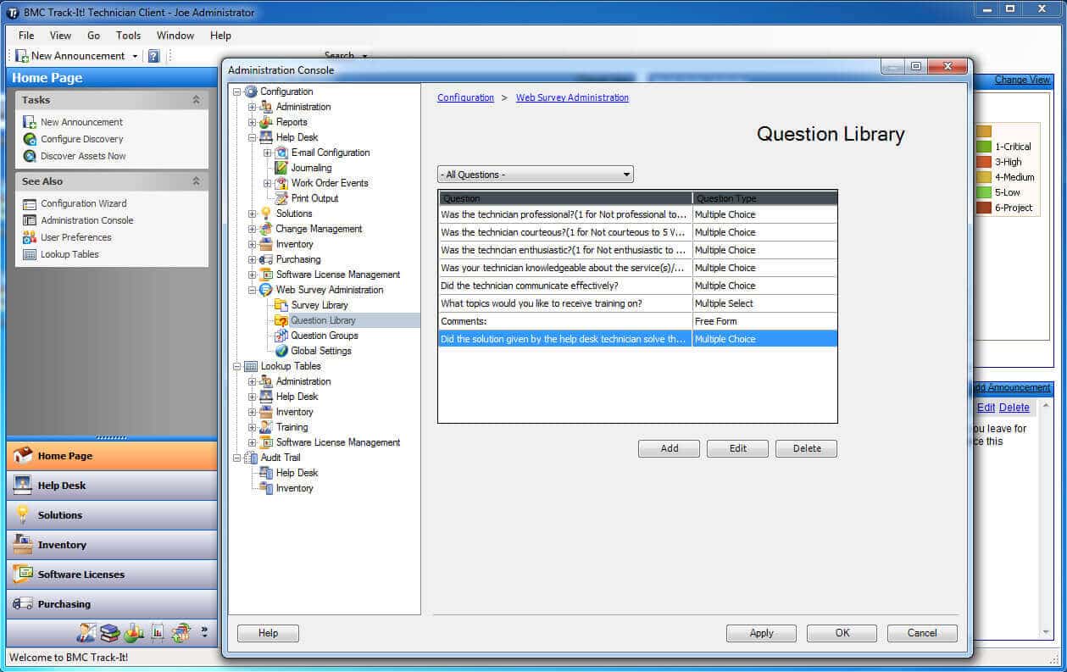The width and height of the screenshot is (1067, 672).
Task: Expand E-mail Configuration tree node
Action: point(267,153)
